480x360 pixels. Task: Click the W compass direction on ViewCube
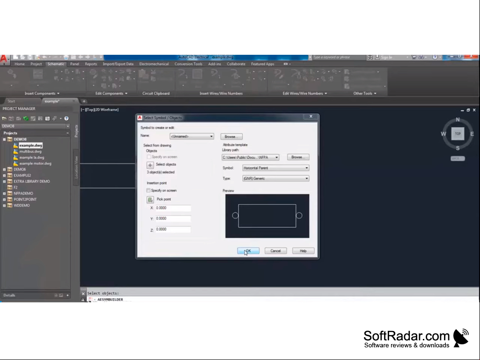443,134
